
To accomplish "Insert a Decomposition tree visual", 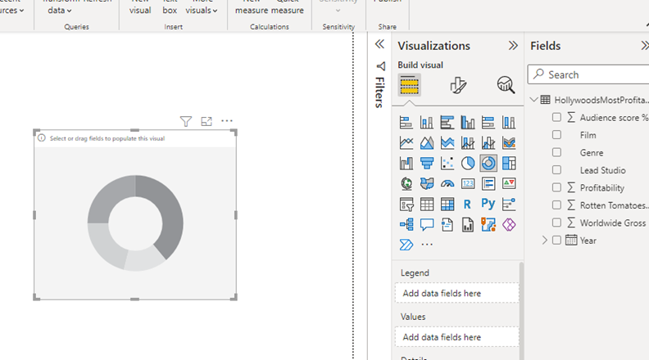I will pyautogui.click(x=406, y=224).
